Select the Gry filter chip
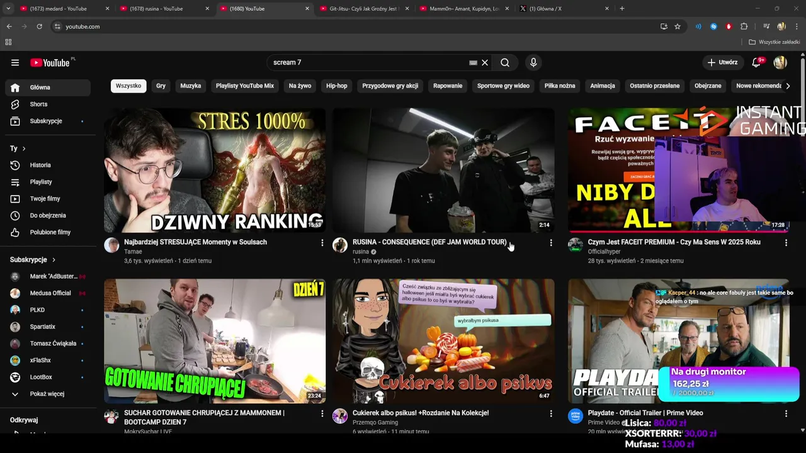 pos(161,86)
